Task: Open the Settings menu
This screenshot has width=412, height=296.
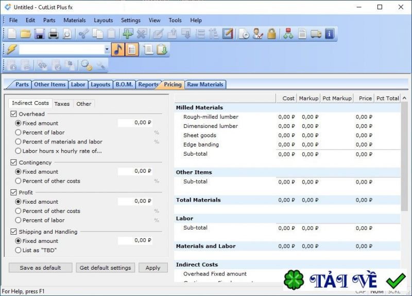Action: [131, 20]
